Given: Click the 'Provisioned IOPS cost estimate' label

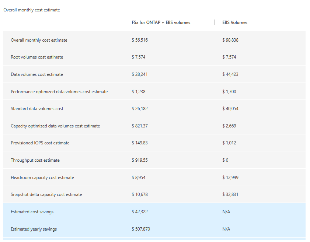Looking at the screenshot, I should click(x=40, y=143).
